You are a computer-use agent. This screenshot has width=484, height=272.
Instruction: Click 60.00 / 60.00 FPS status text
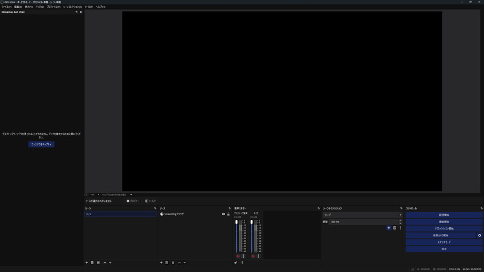point(472,269)
